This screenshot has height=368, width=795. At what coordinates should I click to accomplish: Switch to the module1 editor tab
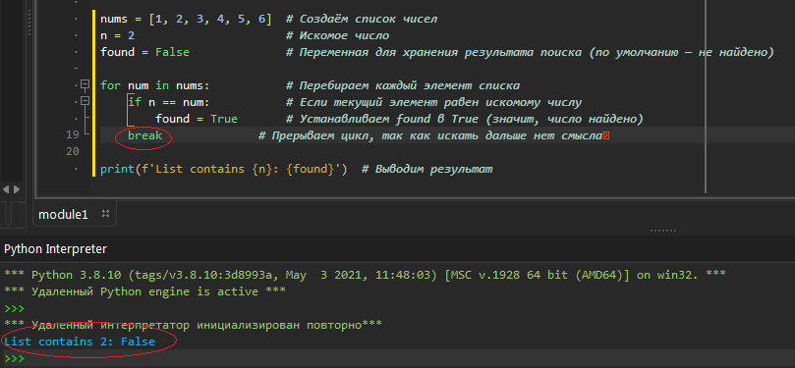63,215
